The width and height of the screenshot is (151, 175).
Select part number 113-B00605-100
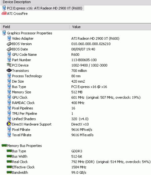pyautogui.click(x=84, y=60)
